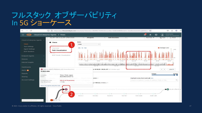Expand Endpoint Agents sidebar section
Viewport: 202px width, 113px height.
[x=44, y=56]
